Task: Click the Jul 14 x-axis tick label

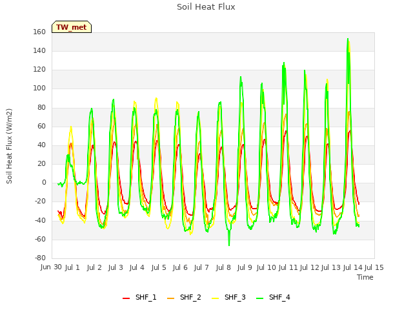Action: [x=352, y=267]
